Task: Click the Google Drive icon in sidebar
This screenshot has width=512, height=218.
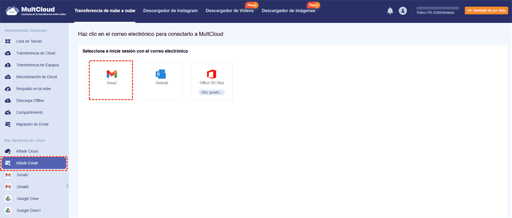Action: 8,199
